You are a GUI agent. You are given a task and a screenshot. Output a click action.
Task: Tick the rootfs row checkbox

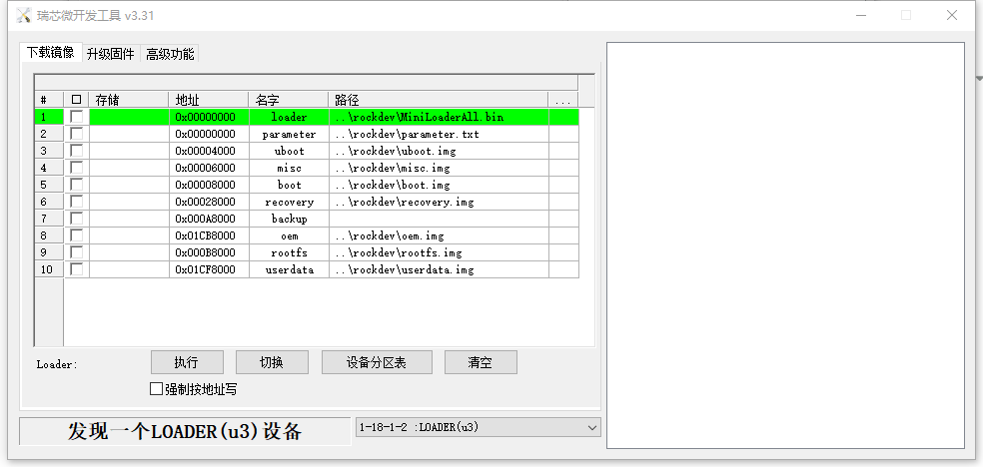point(77,252)
